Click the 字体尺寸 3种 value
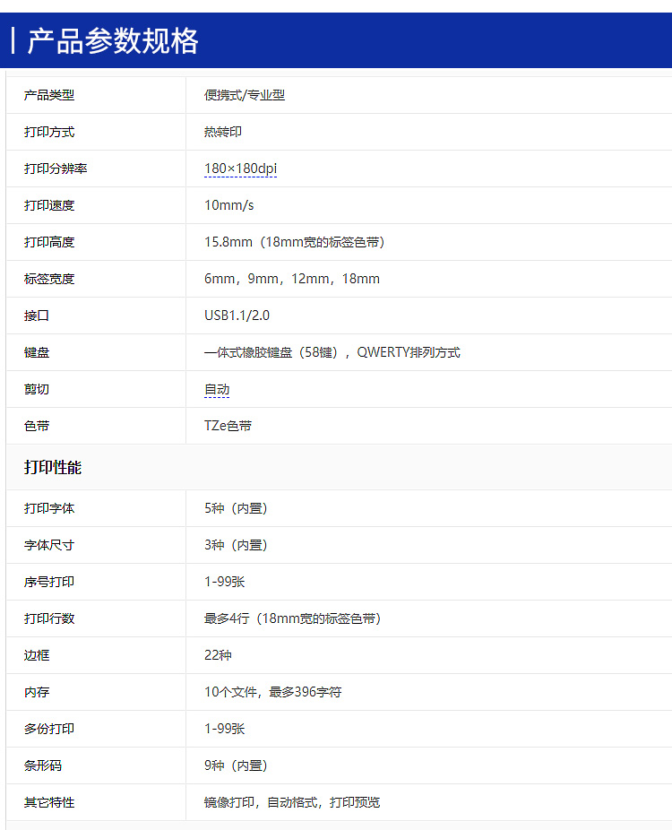672x830 pixels. (236, 545)
